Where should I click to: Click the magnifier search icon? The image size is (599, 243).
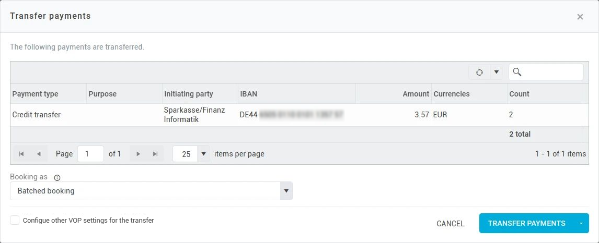click(517, 72)
